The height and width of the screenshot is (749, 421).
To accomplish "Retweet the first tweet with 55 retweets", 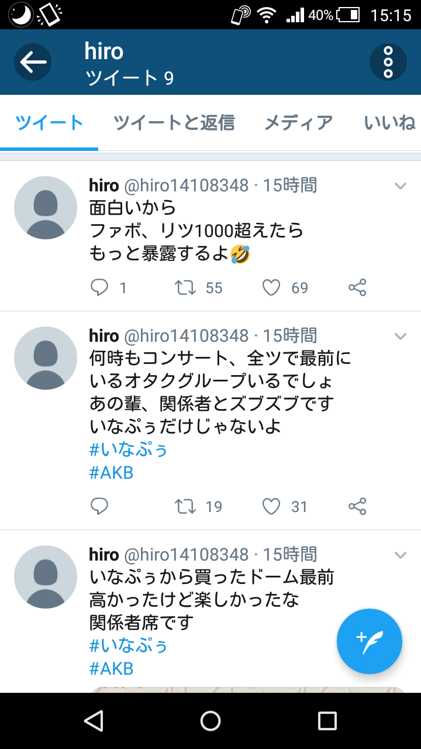I will [x=185, y=287].
